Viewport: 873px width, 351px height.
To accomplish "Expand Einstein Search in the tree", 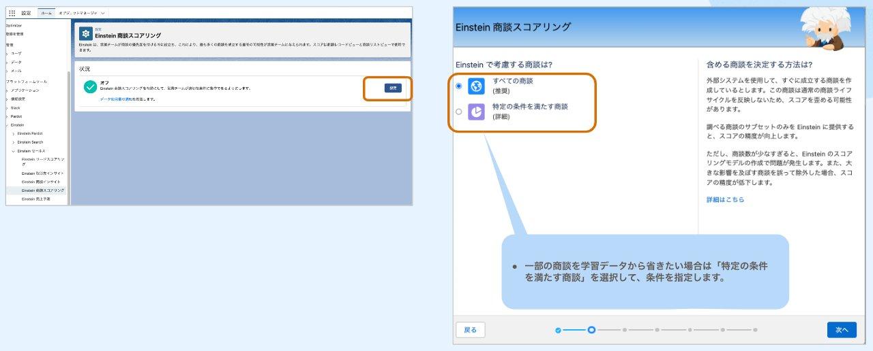I will click(14, 142).
